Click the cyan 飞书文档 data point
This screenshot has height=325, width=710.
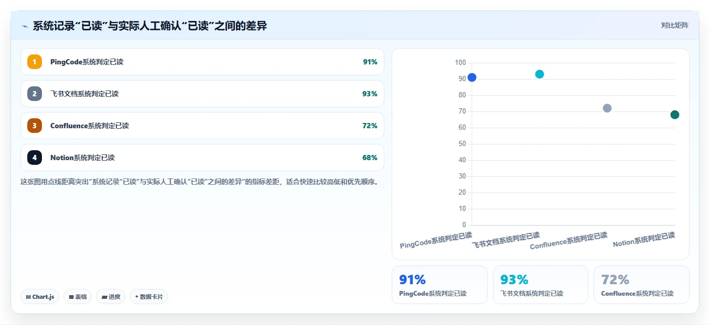tap(540, 74)
